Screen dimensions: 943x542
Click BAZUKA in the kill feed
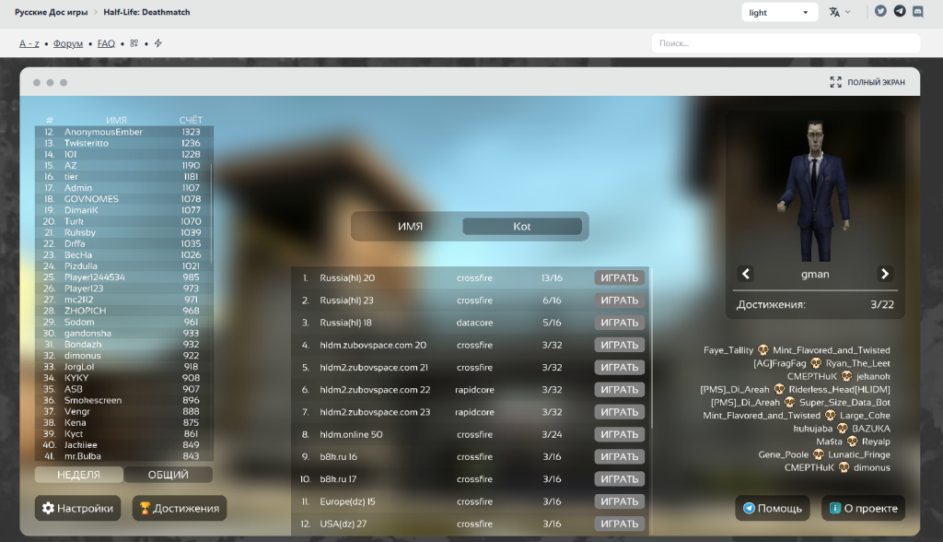coord(871,429)
